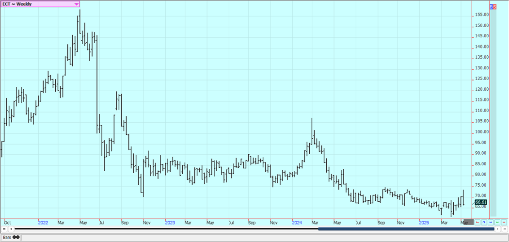Click the 2022 year label on time axis

click(43, 223)
